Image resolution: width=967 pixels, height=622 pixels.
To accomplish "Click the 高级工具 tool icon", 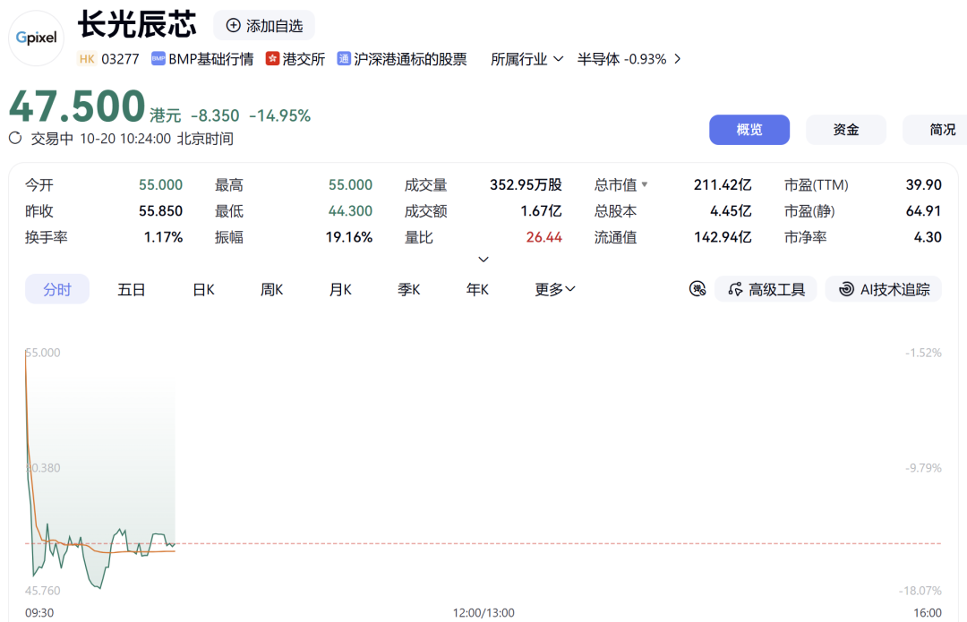I will [x=735, y=289].
